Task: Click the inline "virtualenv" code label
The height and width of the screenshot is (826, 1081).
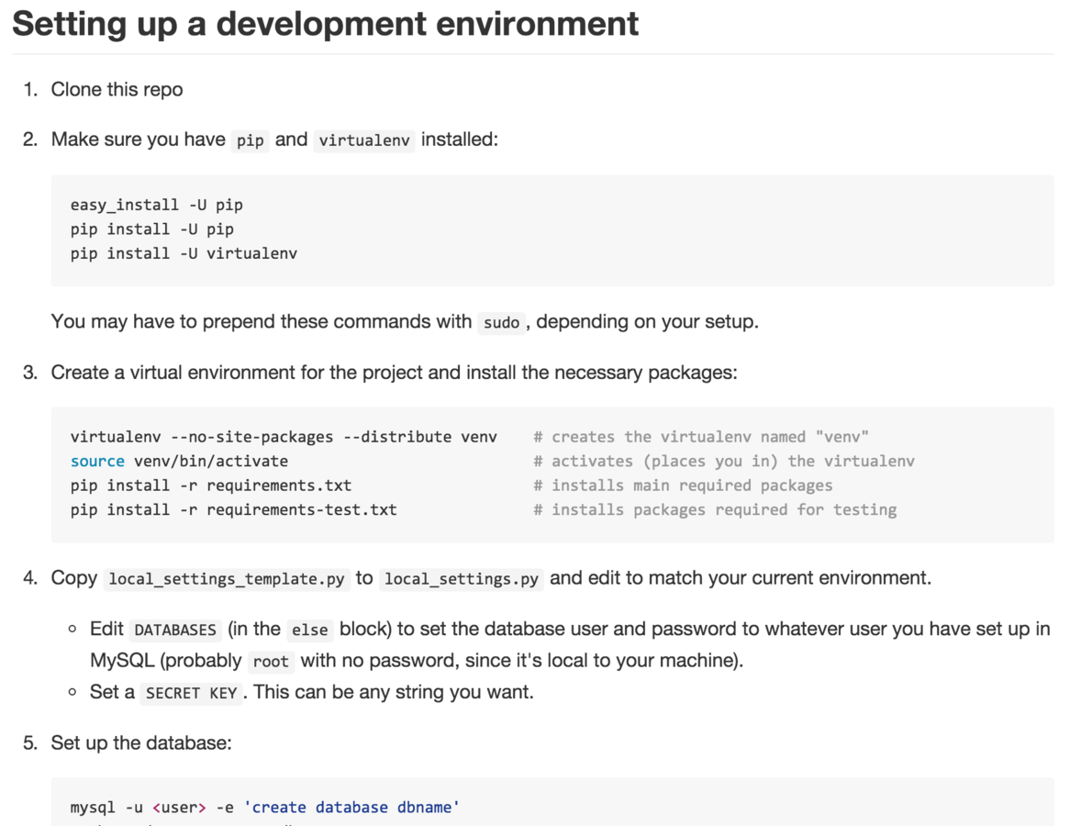Action: pyautogui.click(x=364, y=140)
